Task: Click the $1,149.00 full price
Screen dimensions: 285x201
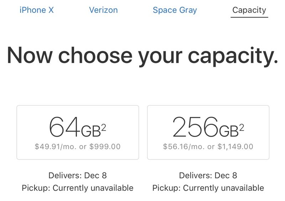Action: click(x=235, y=147)
